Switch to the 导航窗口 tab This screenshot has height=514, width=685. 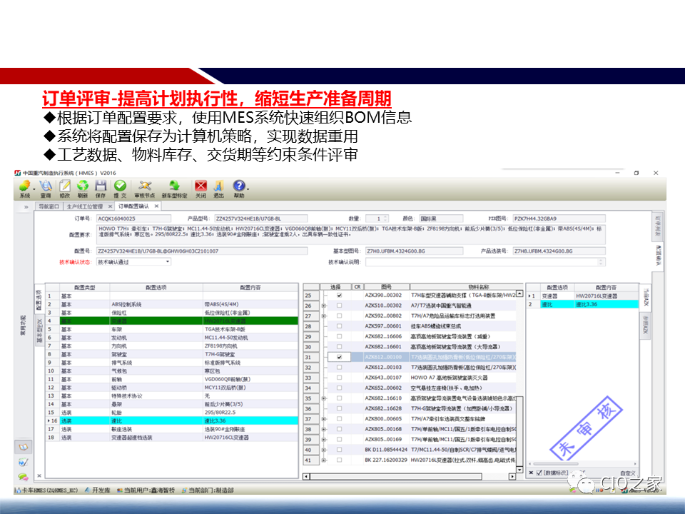(x=49, y=206)
